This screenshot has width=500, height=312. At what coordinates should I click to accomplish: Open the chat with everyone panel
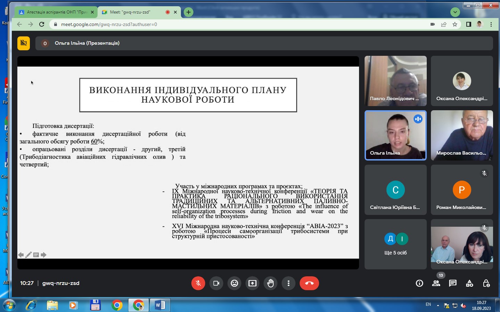tap(453, 283)
